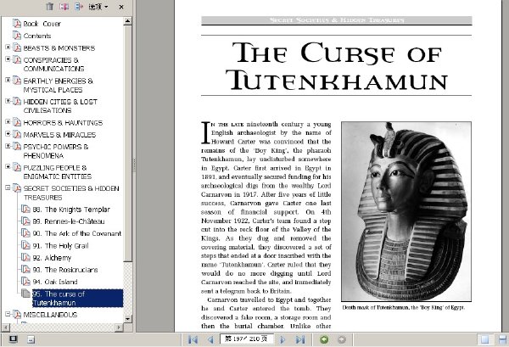This screenshot has width=509, height=347.
Task: Expand HIDDEN CITIES & LOST CIVILISATIONS
Action: tap(8, 101)
